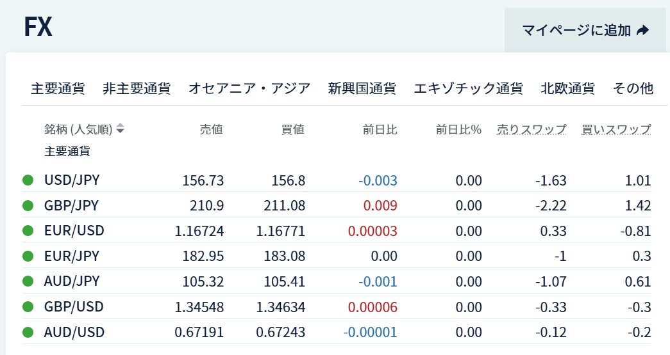Viewport: 670px width, 355px height.
Task: Click the green status dot for EUR/USD
Action: point(28,231)
